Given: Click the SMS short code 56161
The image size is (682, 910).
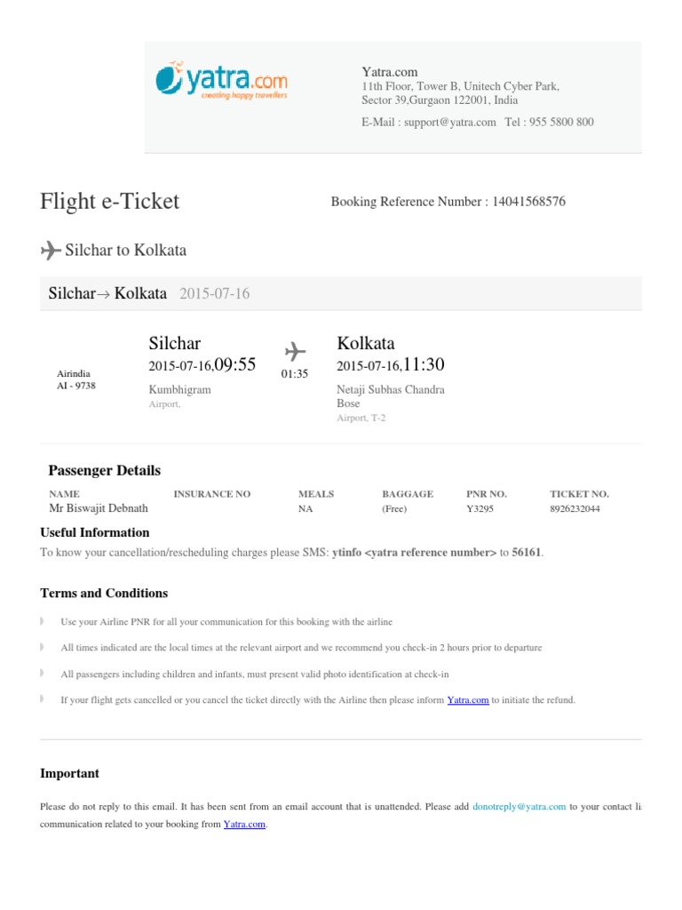Looking at the screenshot, I should pyautogui.click(x=527, y=553).
